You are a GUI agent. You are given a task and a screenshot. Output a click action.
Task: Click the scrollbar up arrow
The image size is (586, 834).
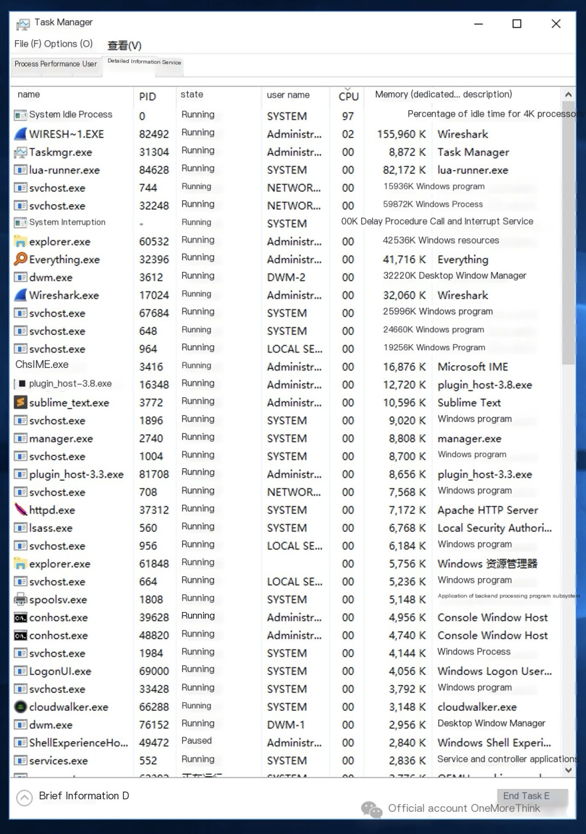[x=568, y=94]
